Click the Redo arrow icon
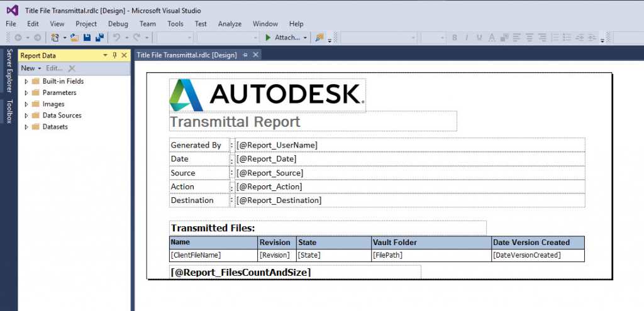The image size is (644, 311). (136, 38)
